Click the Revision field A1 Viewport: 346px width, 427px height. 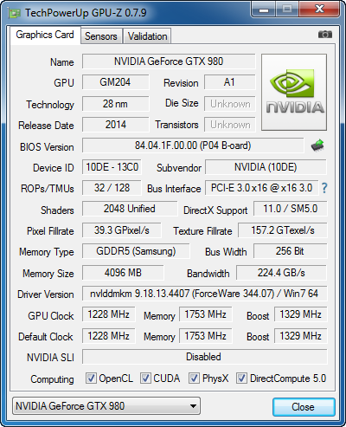tap(229, 82)
